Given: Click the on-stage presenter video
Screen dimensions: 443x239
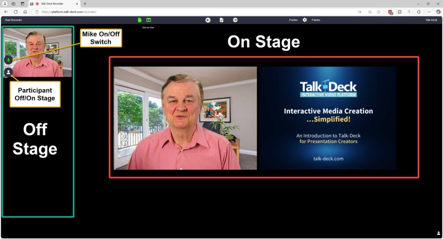Looking at the screenshot, I should [x=185, y=118].
